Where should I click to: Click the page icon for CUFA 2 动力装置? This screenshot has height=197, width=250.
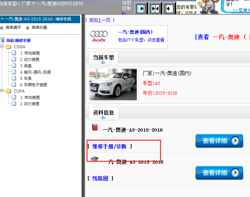[x=14, y=103]
